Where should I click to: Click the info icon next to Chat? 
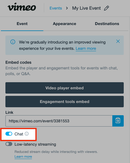click(x=27, y=134)
